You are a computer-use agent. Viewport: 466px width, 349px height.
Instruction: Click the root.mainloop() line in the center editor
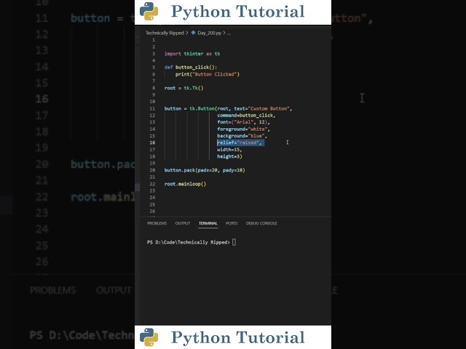tap(185, 184)
